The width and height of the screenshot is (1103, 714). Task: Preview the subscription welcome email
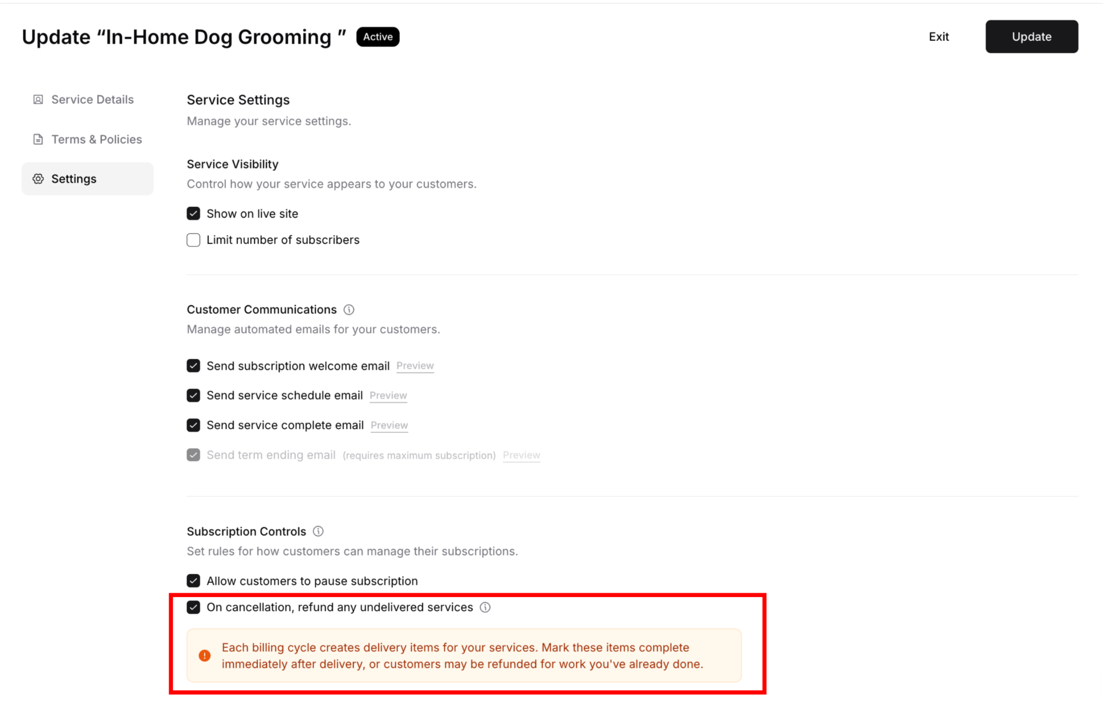[415, 366]
